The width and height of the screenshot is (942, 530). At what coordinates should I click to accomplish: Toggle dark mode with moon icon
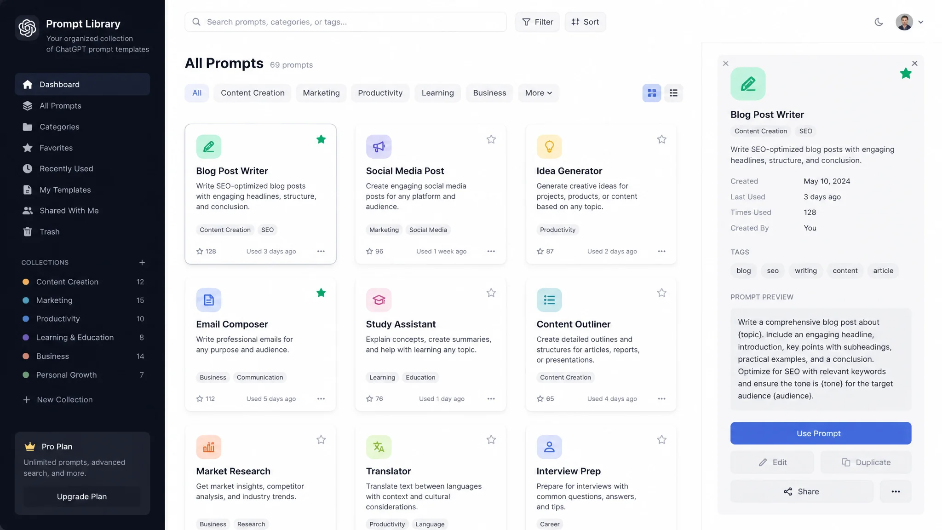pyautogui.click(x=879, y=22)
